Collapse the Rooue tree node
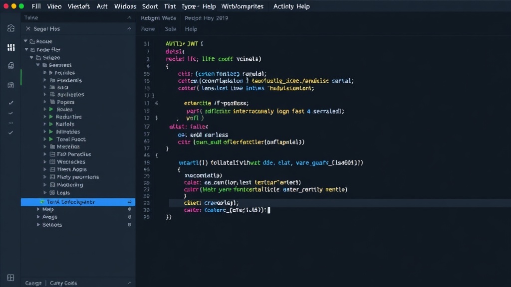 tap(25, 41)
